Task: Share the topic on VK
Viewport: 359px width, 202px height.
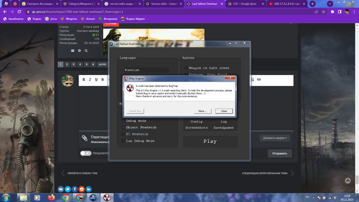Action: (x=61, y=189)
